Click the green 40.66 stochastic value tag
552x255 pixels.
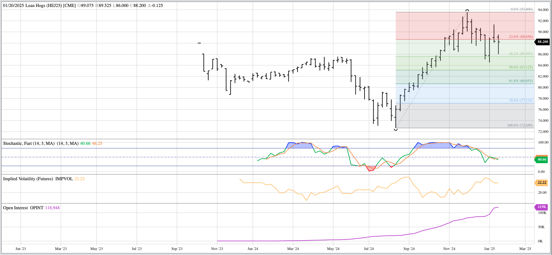coord(542,159)
